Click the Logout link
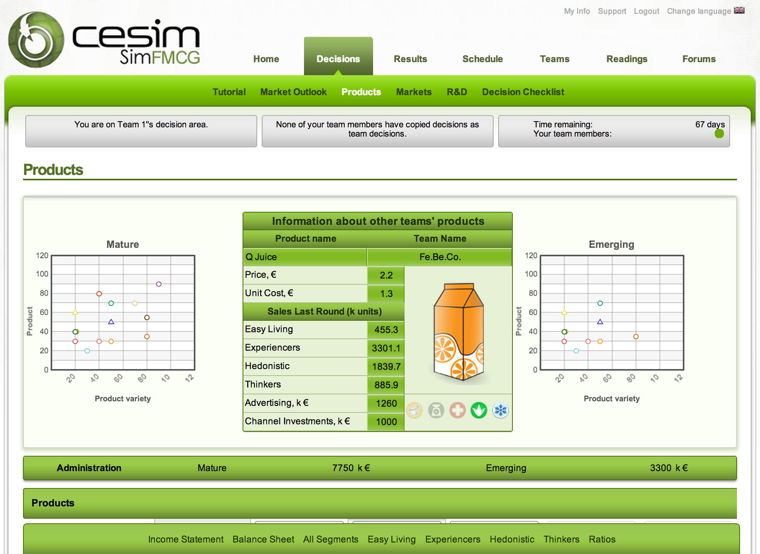This screenshot has height=554, width=760. pyautogui.click(x=646, y=11)
